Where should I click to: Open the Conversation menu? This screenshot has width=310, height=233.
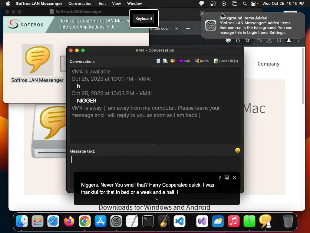coord(80,3)
